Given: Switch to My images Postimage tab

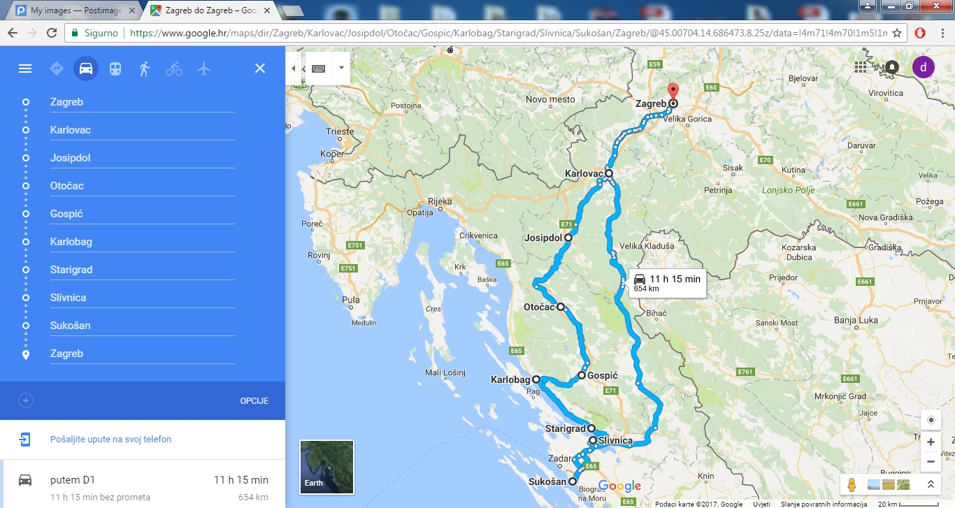Looking at the screenshot, I should 75,11.
